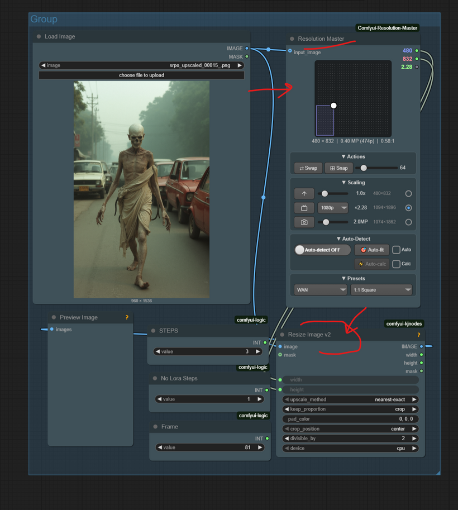Click the help question mark on Preview Image

(127, 317)
